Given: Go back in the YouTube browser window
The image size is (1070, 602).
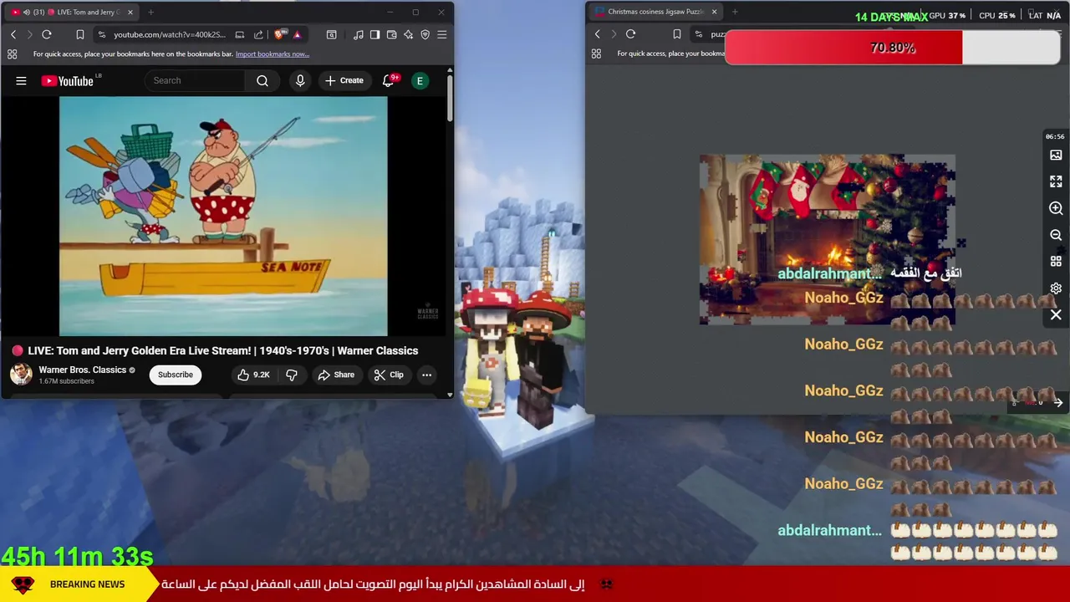Looking at the screenshot, I should pyautogui.click(x=13, y=34).
